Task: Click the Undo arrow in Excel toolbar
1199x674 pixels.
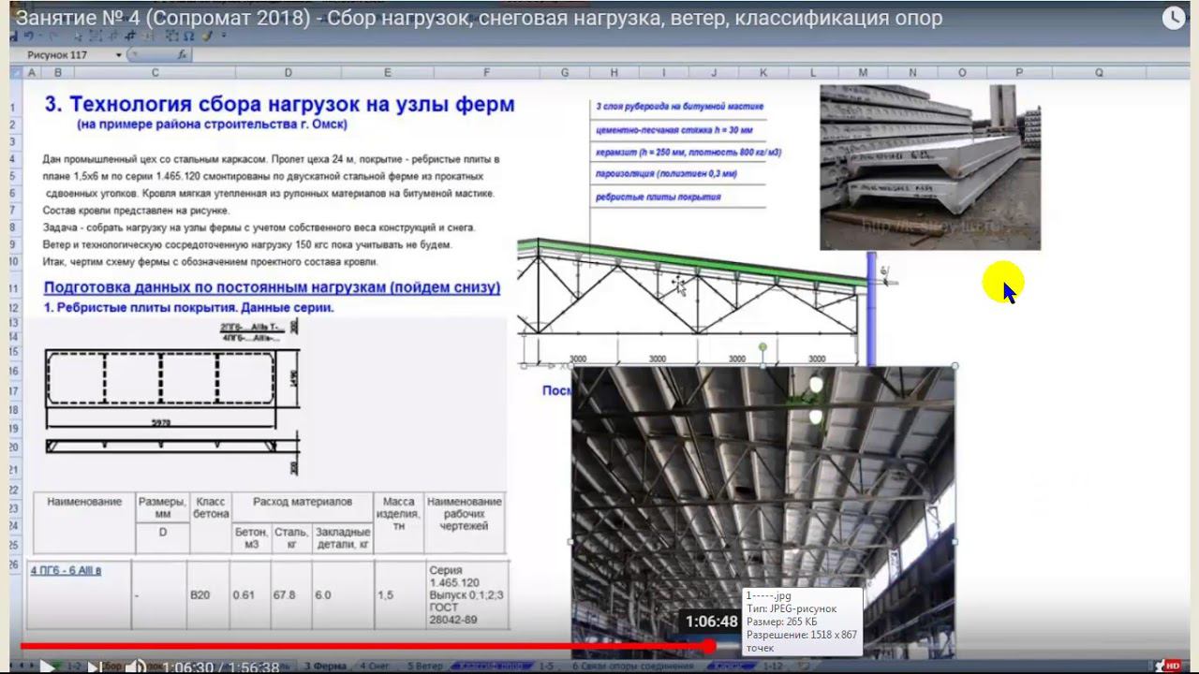Action: tap(30, 37)
